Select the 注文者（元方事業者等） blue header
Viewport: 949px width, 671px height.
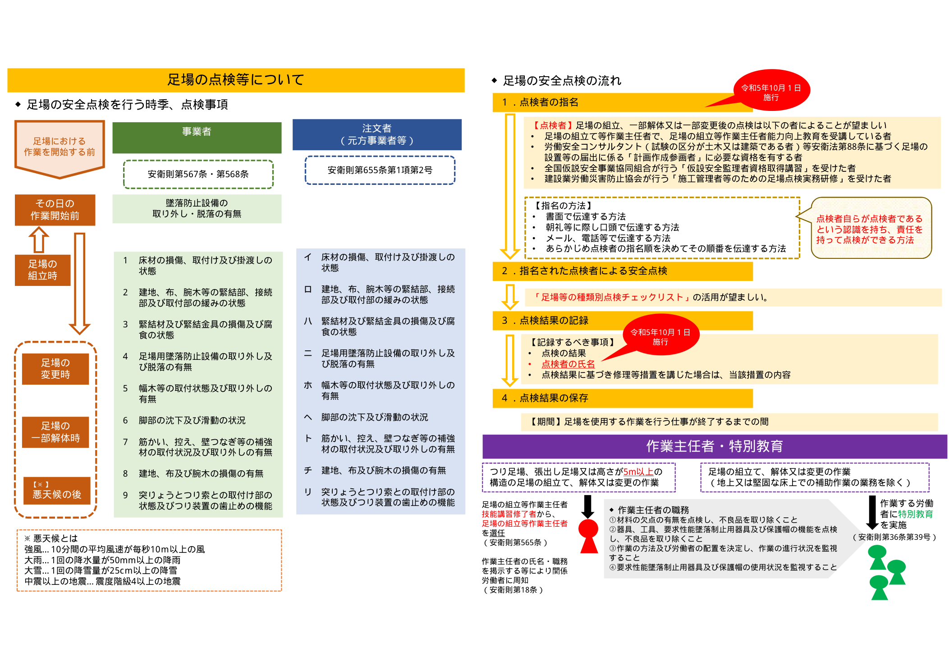tap(377, 134)
